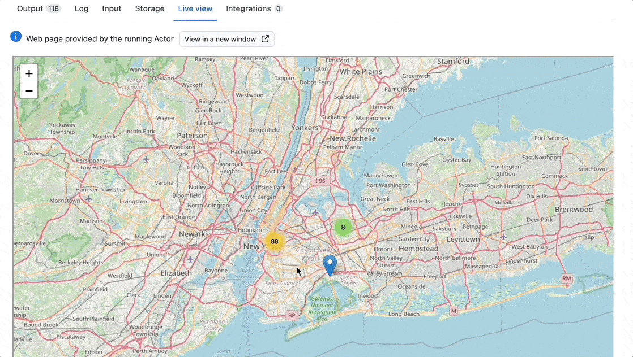Click the BP marker on map

(x=292, y=315)
